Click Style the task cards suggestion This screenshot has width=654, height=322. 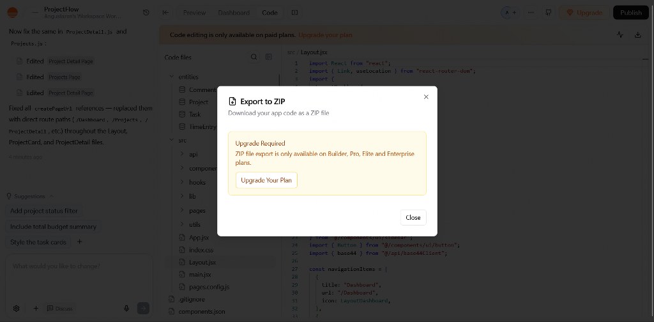38,242
